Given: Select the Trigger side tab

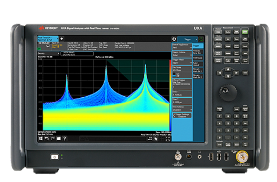Looking at the screenshot, I should (198, 46).
